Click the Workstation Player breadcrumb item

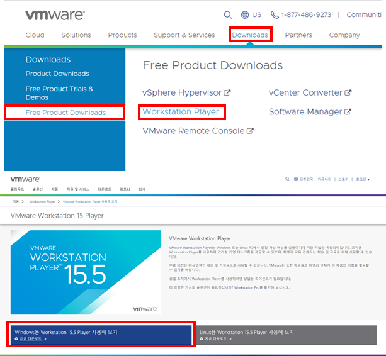42,201
